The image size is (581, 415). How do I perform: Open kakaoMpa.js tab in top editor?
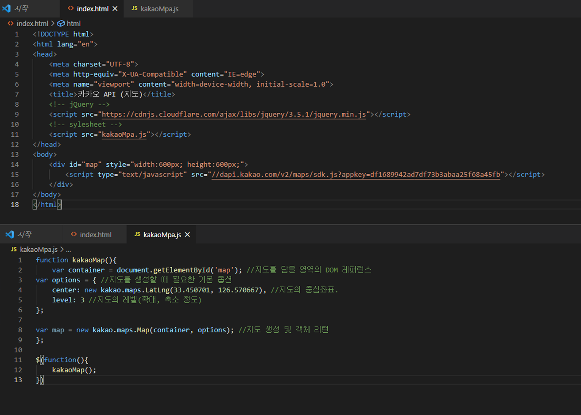click(159, 8)
